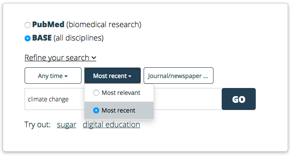292x157 pixels.
Task: Try out the sugar example link
Action: tap(67, 125)
